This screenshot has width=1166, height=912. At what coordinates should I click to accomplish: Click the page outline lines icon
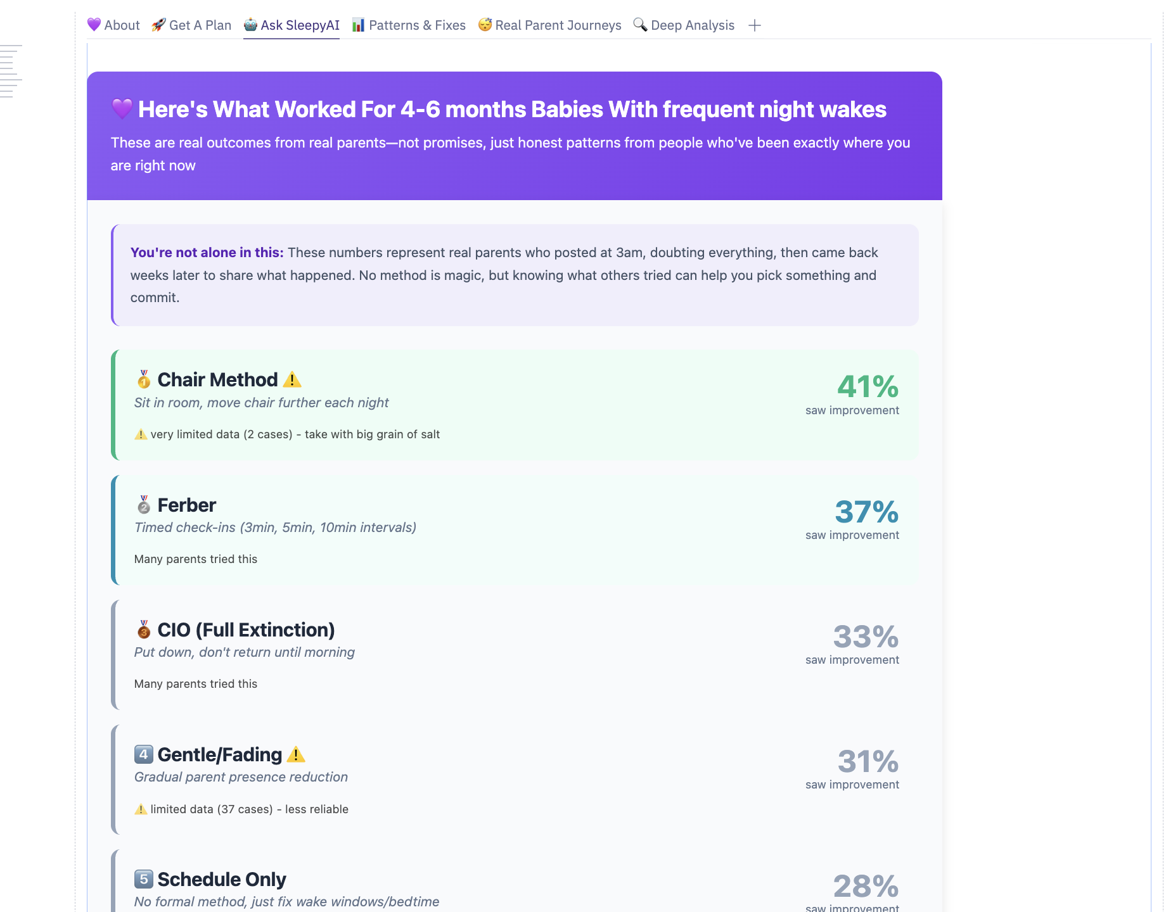point(11,71)
